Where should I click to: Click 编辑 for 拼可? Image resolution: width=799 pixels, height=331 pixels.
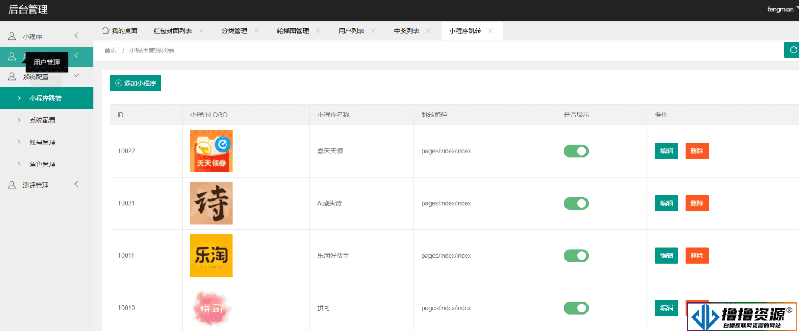pos(667,308)
